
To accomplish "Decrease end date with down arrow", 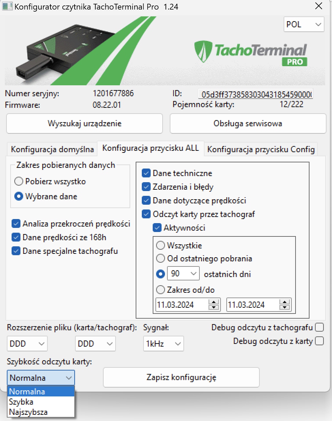I will [285, 307].
